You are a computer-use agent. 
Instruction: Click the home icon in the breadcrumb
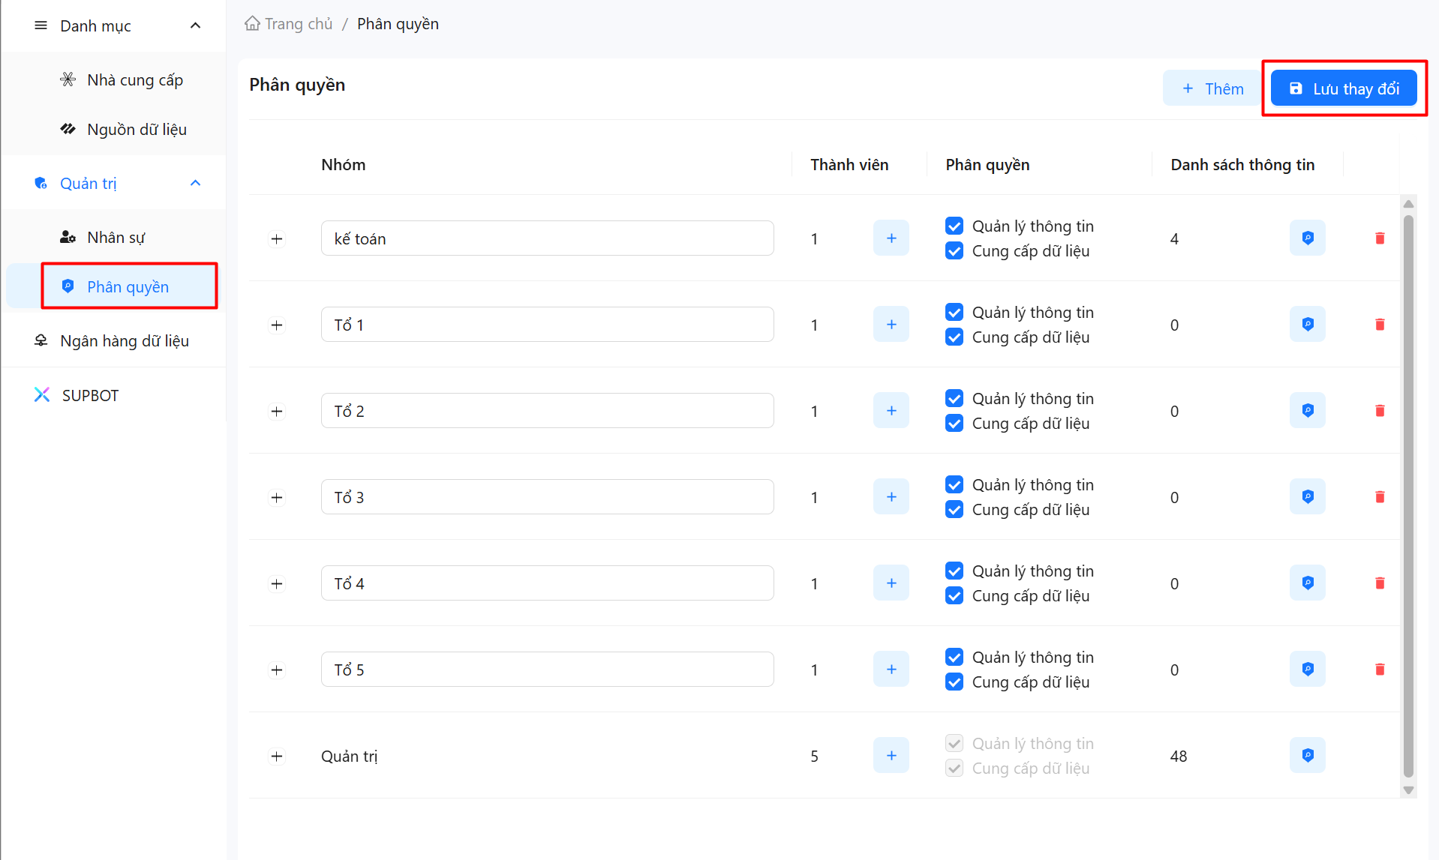click(252, 24)
